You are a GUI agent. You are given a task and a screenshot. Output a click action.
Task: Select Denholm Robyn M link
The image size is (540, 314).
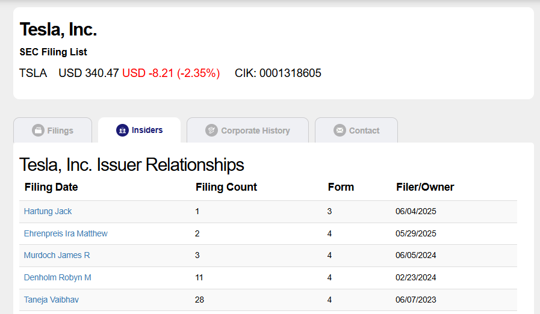57,277
